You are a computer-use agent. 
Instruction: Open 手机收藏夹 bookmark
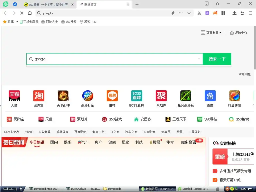coord(29,22)
